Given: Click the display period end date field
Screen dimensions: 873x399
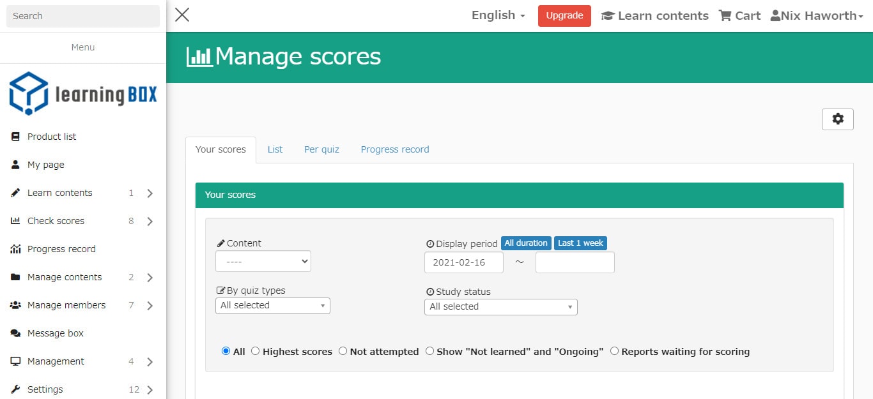Looking at the screenshot, I should [575, 262].
